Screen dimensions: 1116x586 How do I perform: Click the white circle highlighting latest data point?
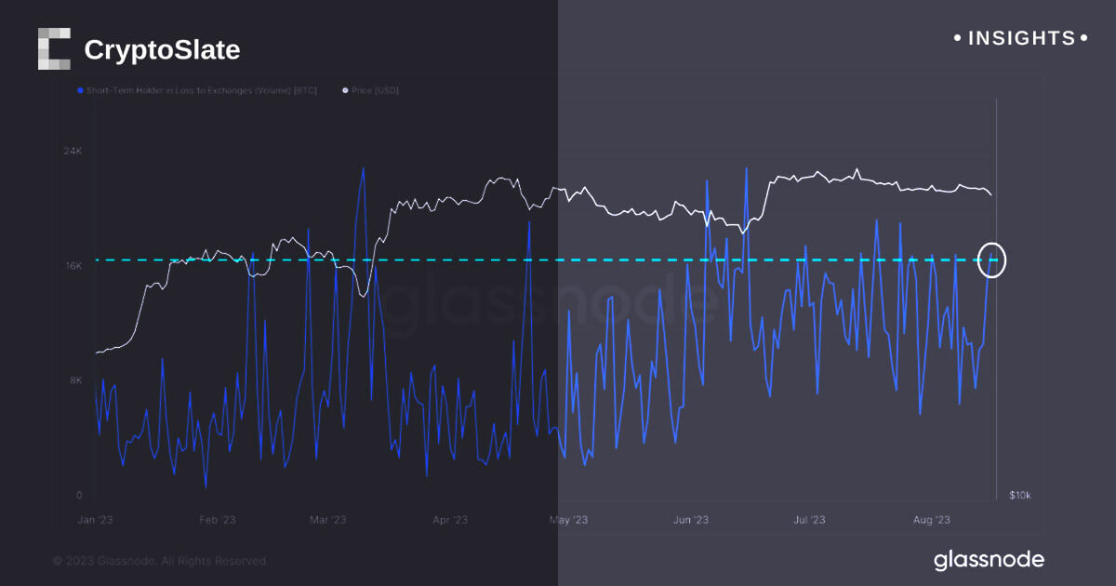pos(992,260)
